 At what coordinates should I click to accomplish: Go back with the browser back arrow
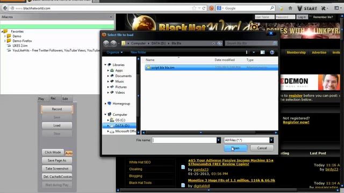pyautogui.click(x=5, y=8)
